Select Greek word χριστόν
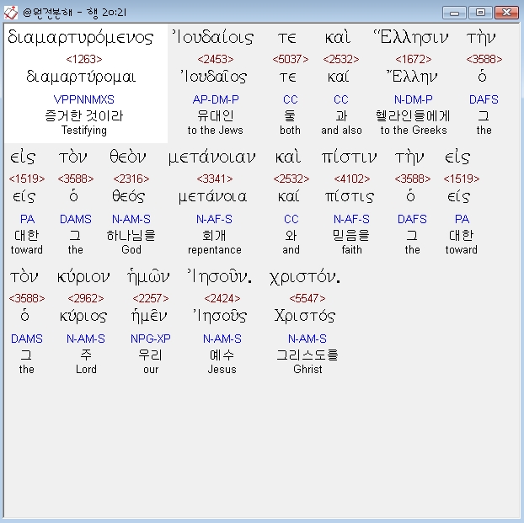524x523 pixels. [x=305, y=277]
